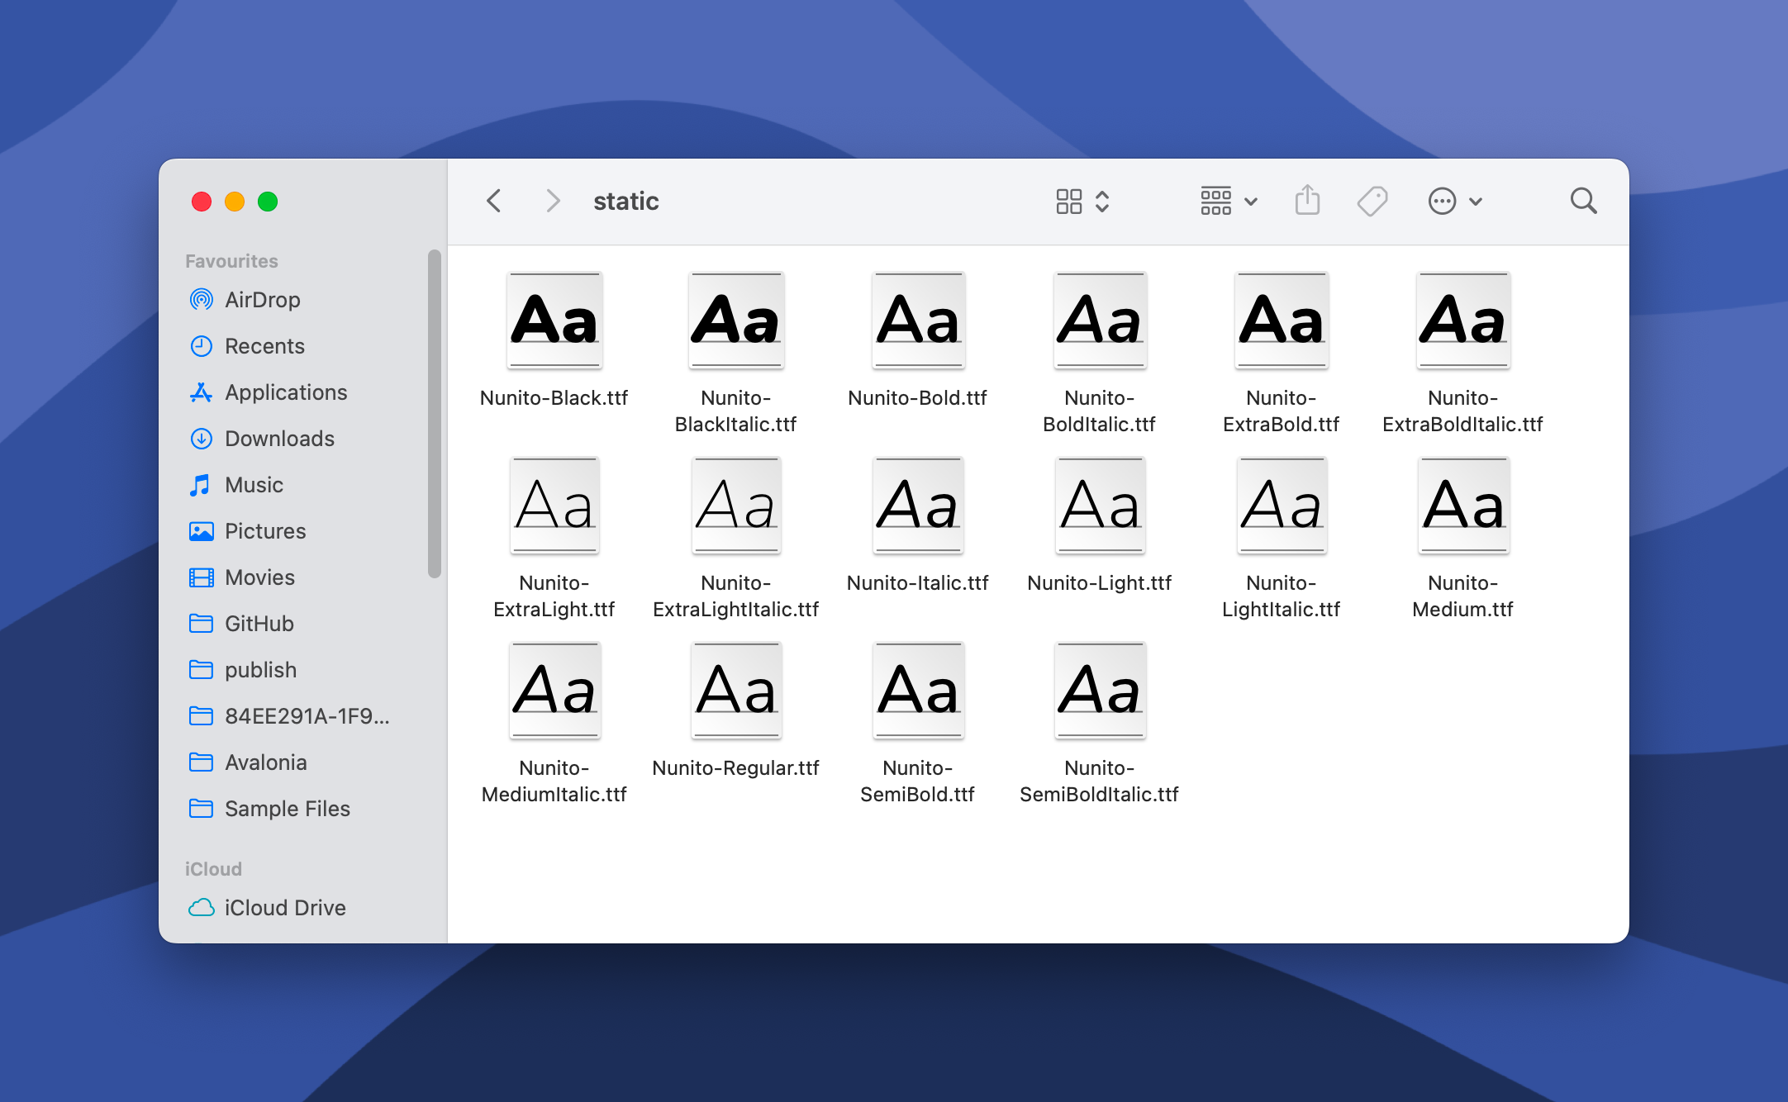
Task: Click the 'Nunito-Black.ttf' file name label
Action: [554, 397]
